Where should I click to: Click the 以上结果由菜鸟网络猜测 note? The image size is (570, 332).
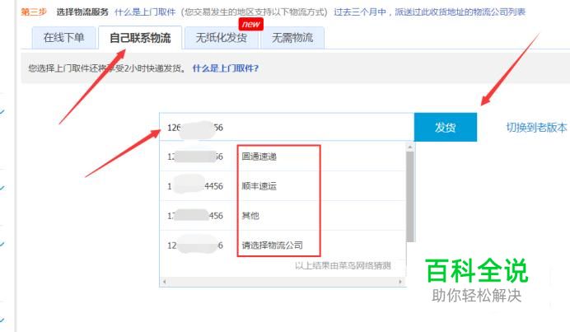(343, 266)
